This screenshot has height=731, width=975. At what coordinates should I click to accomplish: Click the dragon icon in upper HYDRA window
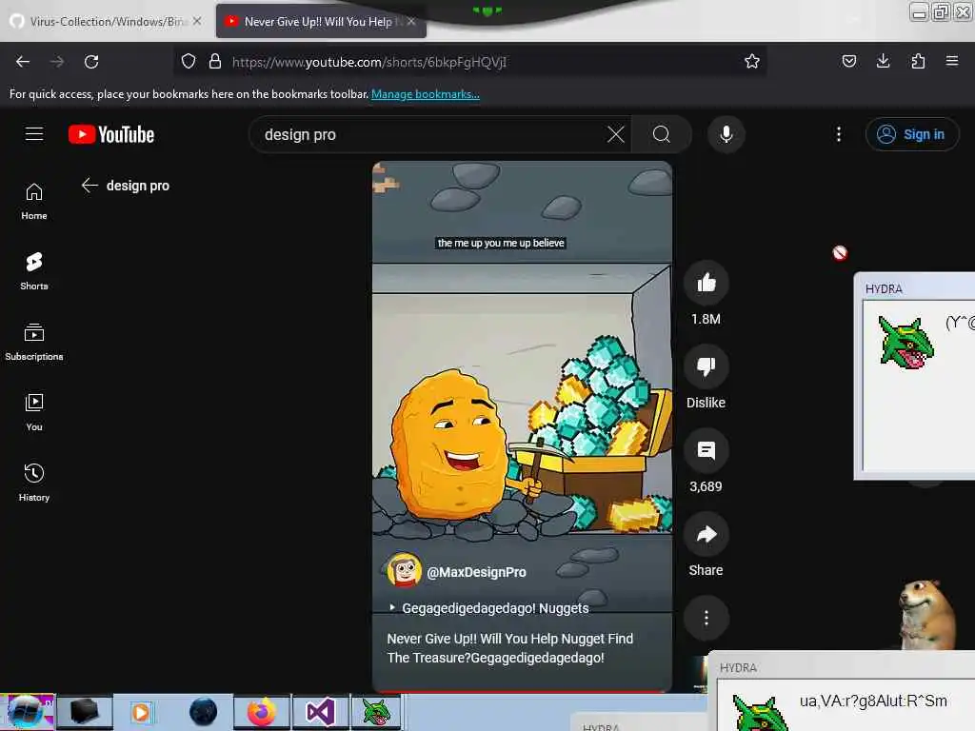tap(905, 343)
